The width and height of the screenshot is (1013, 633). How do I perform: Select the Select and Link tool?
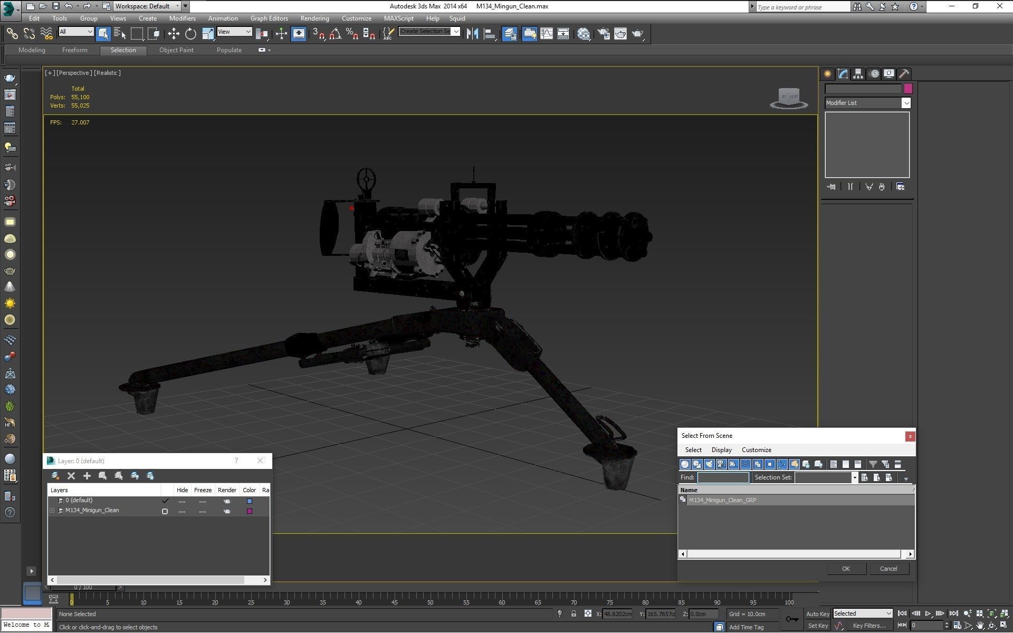click(x=12, y=34)
